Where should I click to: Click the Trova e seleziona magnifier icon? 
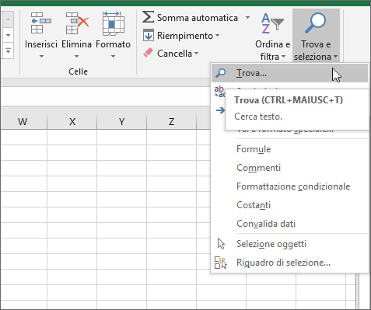click(315, 23)
